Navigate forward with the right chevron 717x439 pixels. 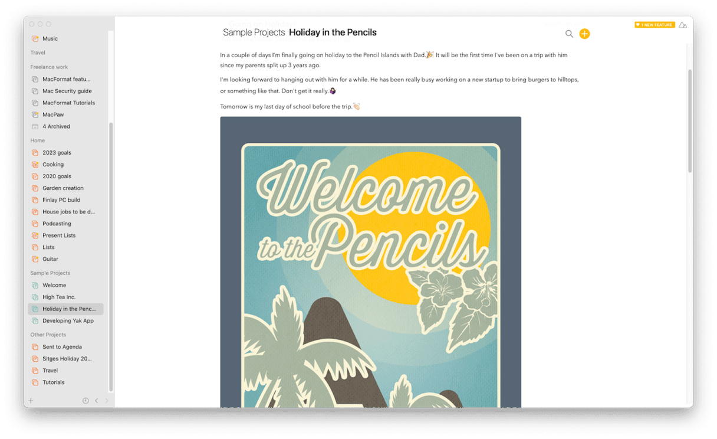point(107,401)
